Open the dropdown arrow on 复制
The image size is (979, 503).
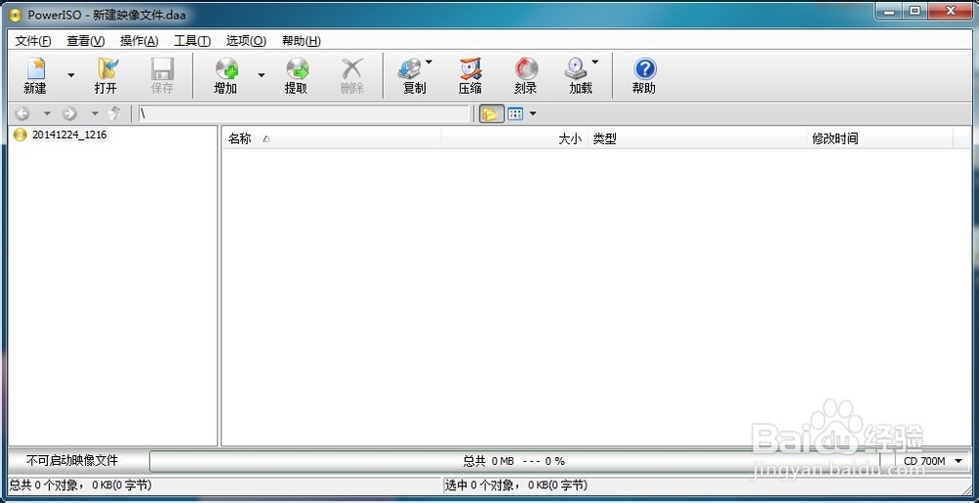(x=429, y=62)
